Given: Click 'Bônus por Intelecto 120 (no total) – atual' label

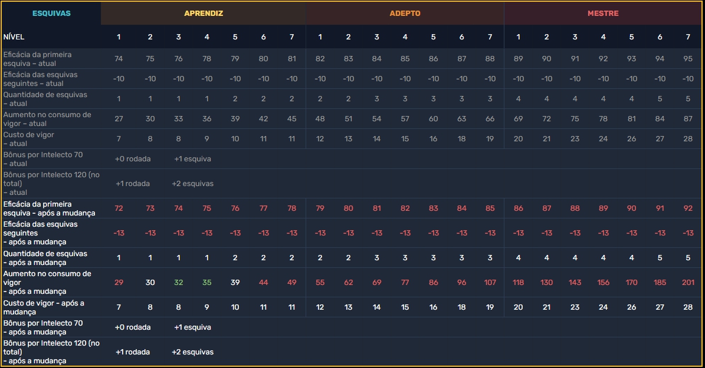Looking at the screenshot, I should click(51, 184).
